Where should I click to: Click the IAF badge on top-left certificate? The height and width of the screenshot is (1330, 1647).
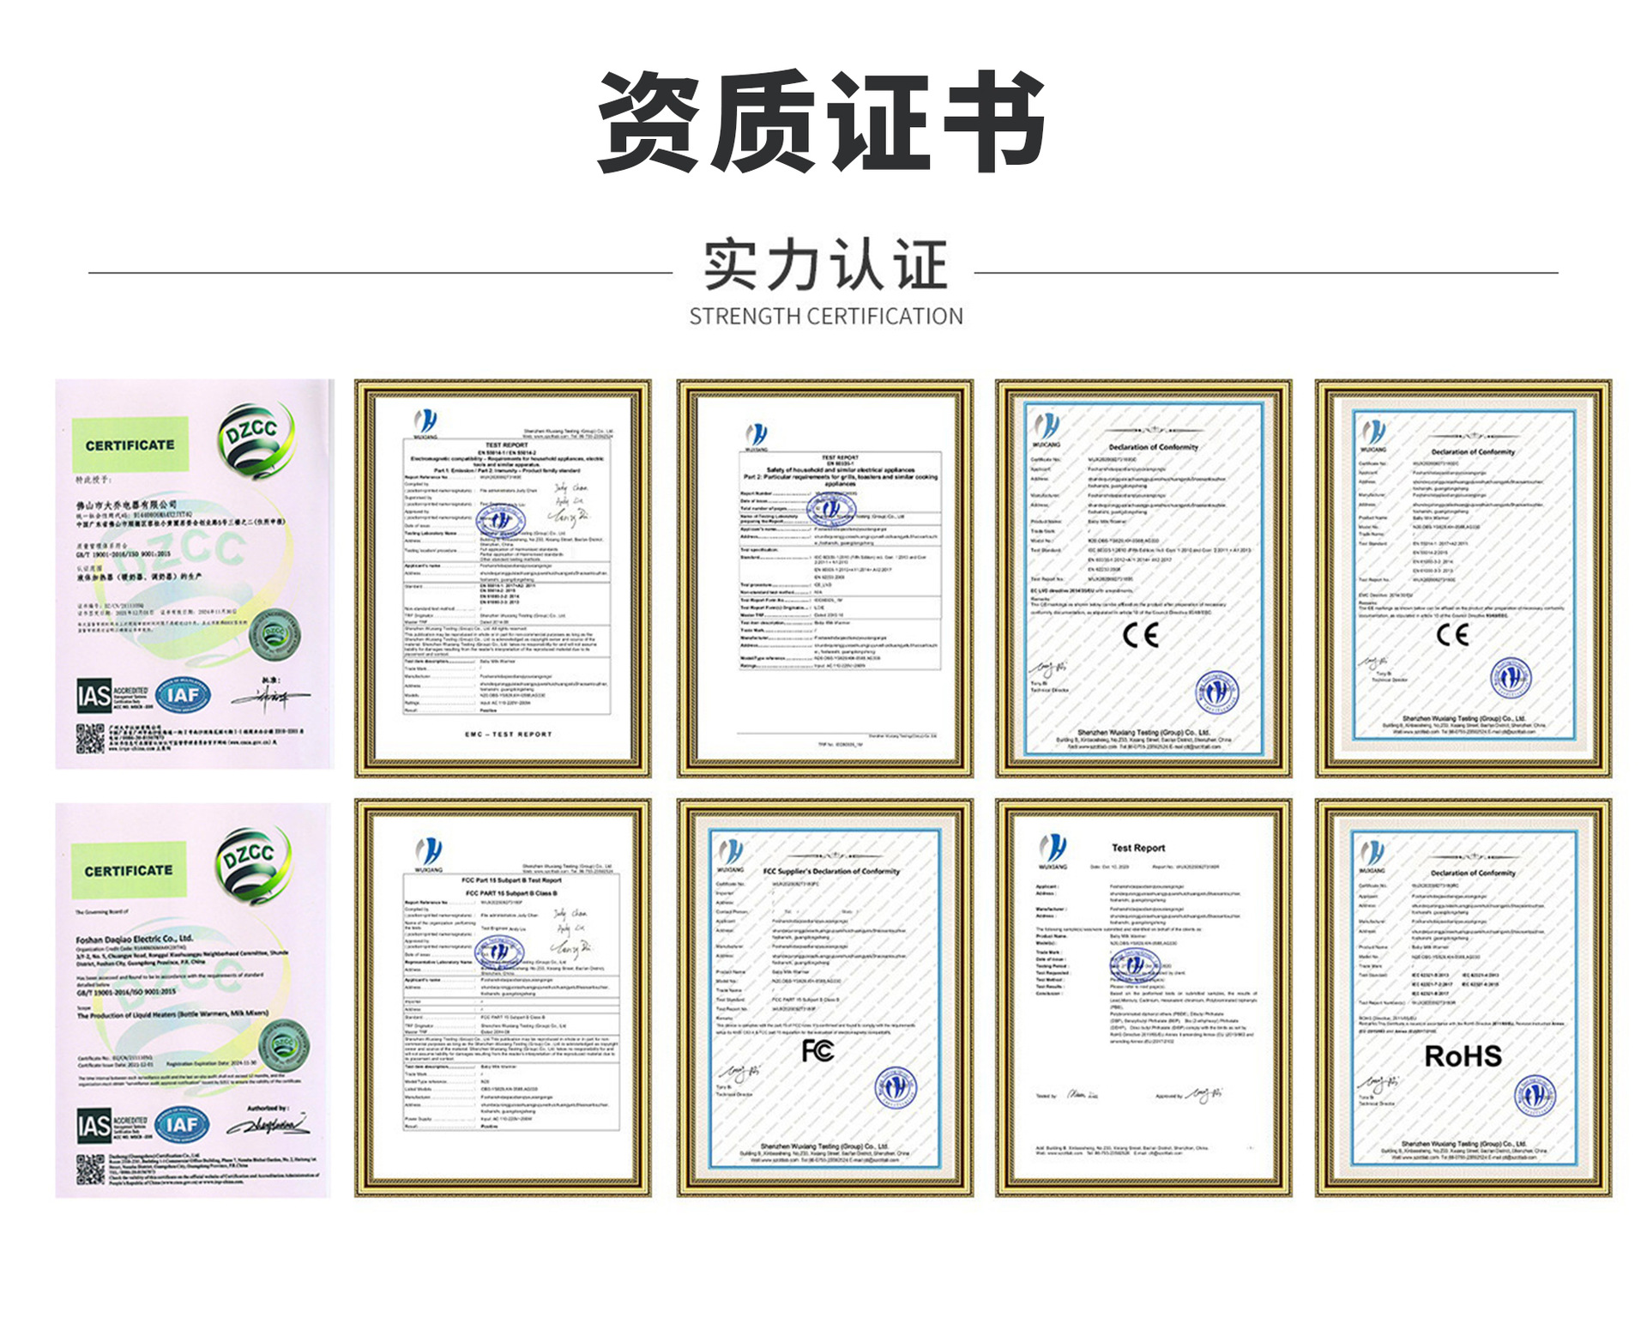point(183,695)
